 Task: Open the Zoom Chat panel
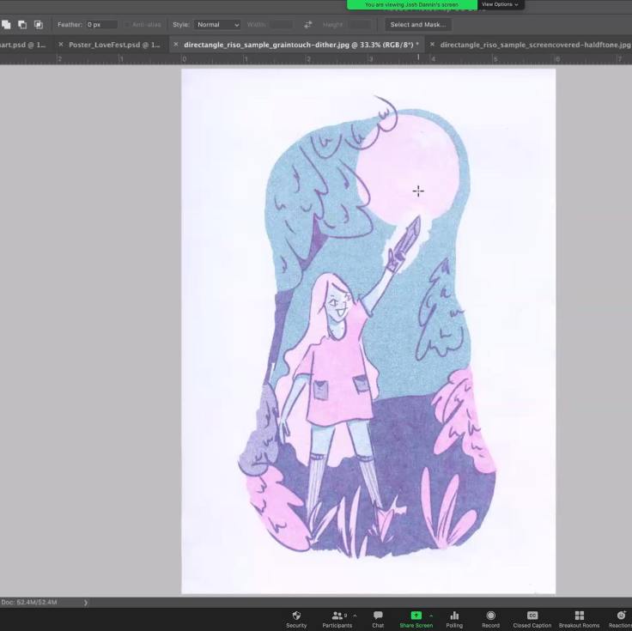point(378,618)
